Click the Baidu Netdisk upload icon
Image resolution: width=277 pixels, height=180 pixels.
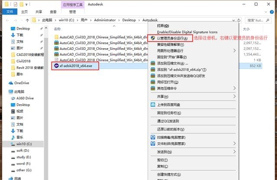click(x=153, y=105)
